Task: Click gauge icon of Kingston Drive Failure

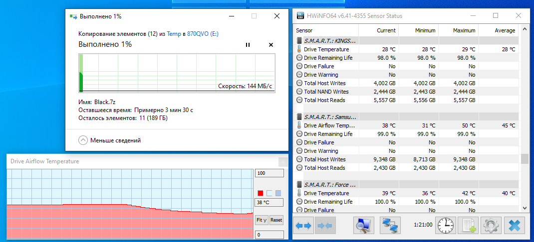Action: (299, 66)
